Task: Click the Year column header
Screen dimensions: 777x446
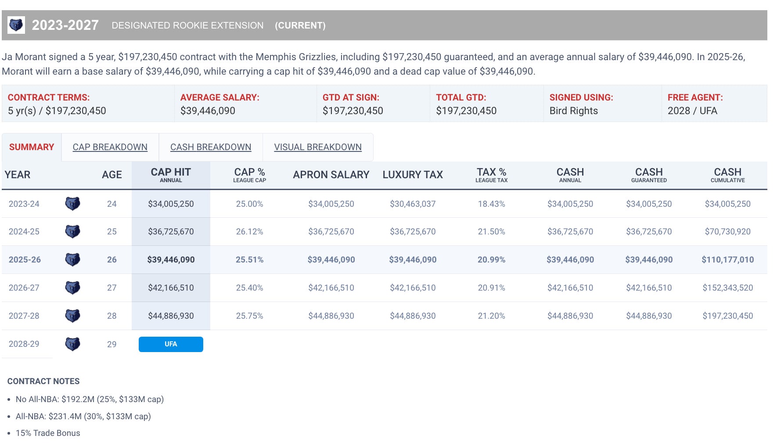Action: pos(18,175)
